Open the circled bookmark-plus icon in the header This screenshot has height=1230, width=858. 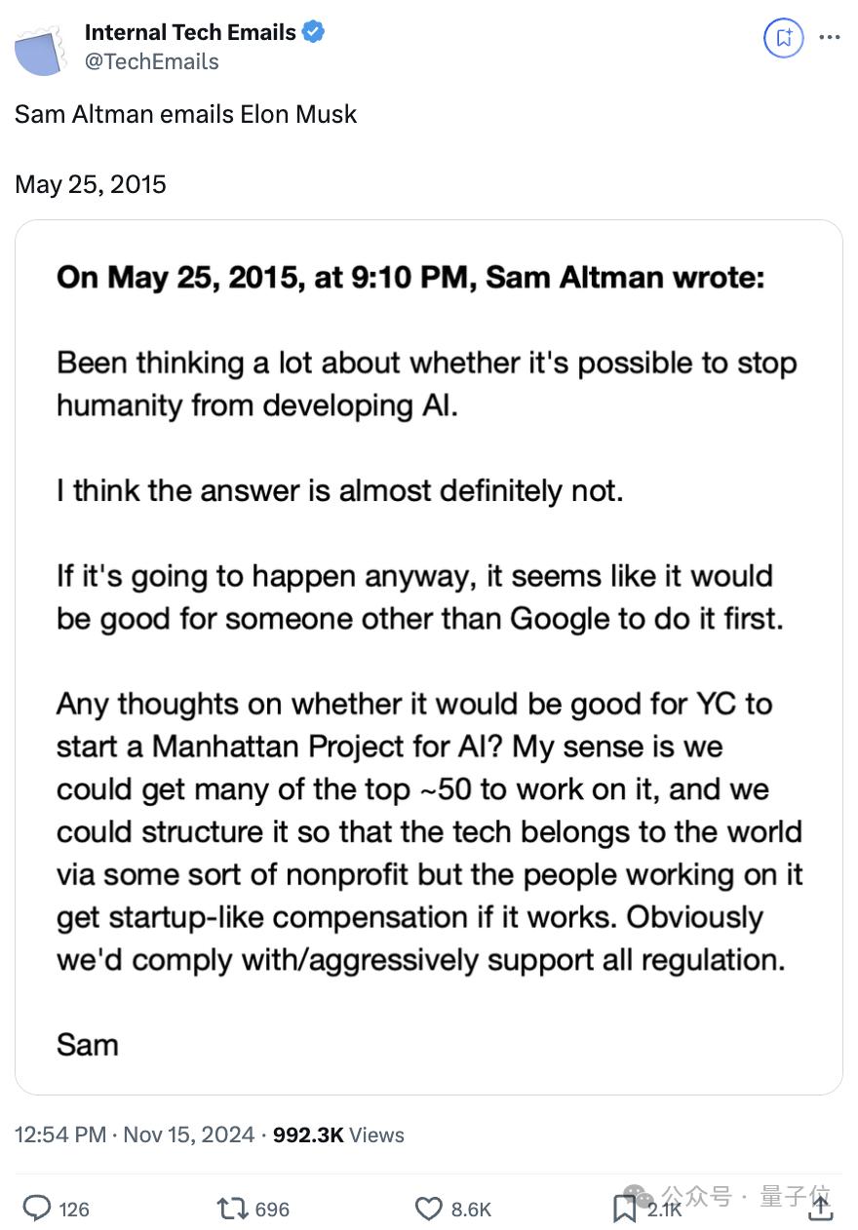[783, 37]
